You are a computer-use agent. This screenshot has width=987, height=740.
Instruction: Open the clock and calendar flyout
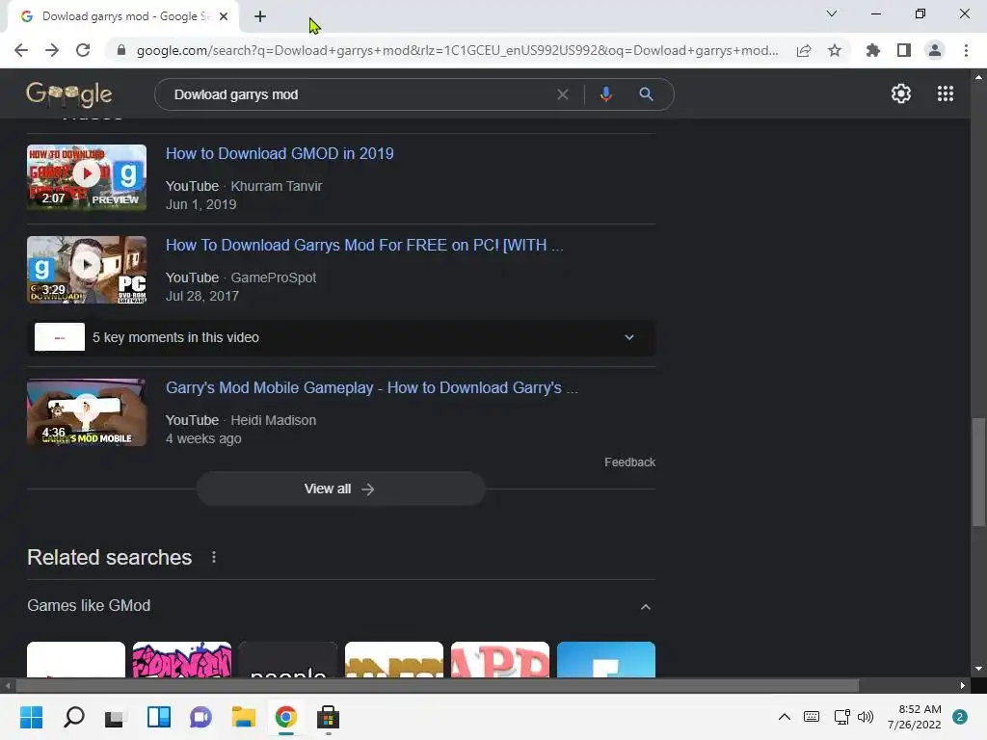click(x=914, y=717)
